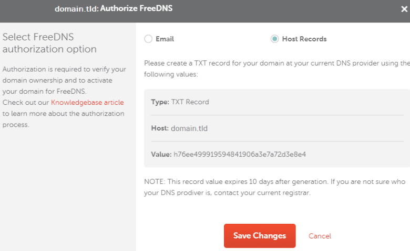
Task: Click the Email option label
Action: pos(165,39)
